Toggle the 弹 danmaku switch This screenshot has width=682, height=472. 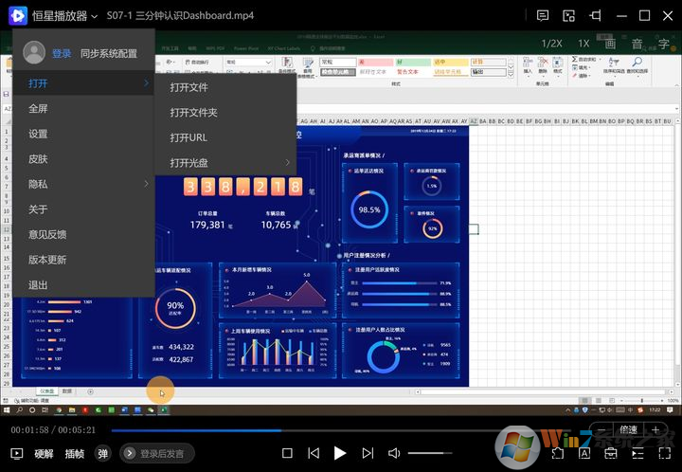coord(102,454)
